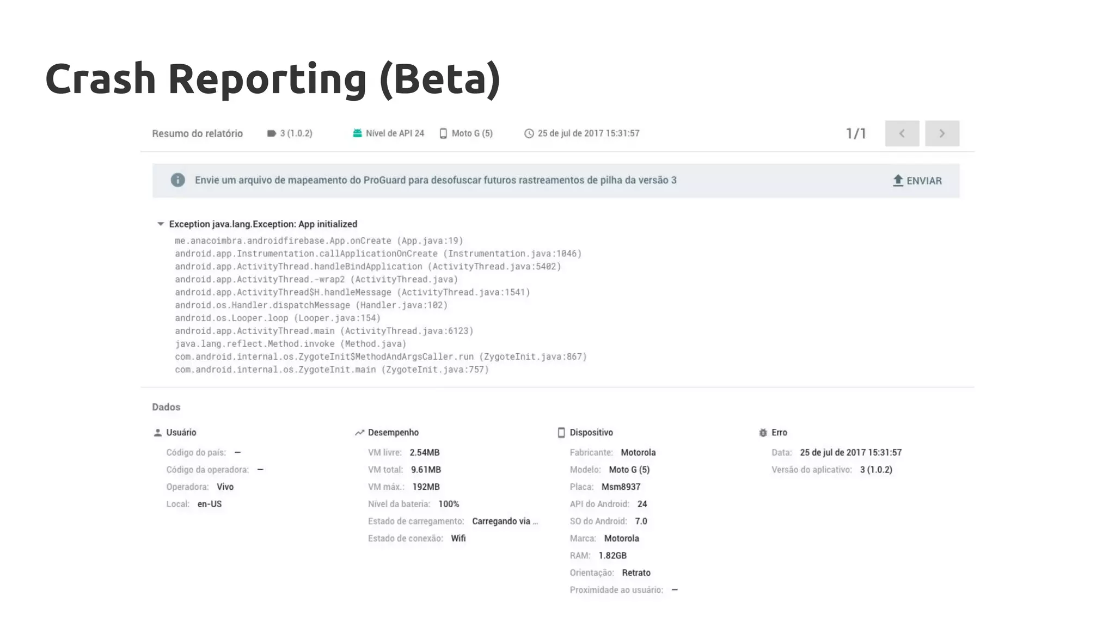Click stack line 'App.onCreate (App.java:19)'
The width and height of the screenshot is (1115, 627).
(x=319, y=241)
